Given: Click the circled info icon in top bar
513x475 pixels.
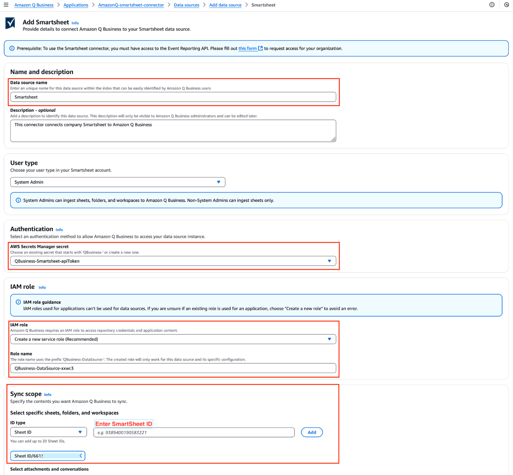Looking at the screenshot, I should (492, 5).
